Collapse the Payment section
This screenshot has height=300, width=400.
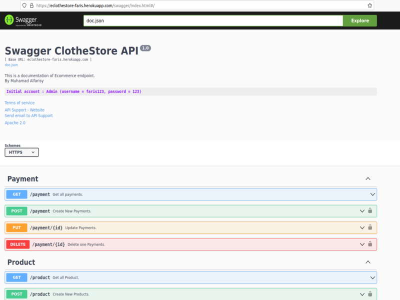tap(368, 178)
